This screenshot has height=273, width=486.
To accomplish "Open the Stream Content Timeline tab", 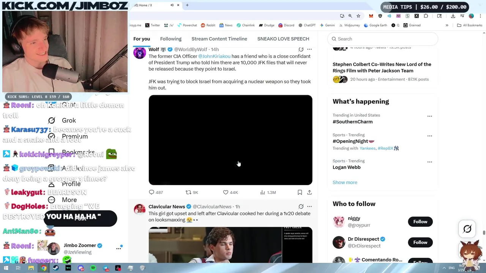I will [x=219, y=39].
